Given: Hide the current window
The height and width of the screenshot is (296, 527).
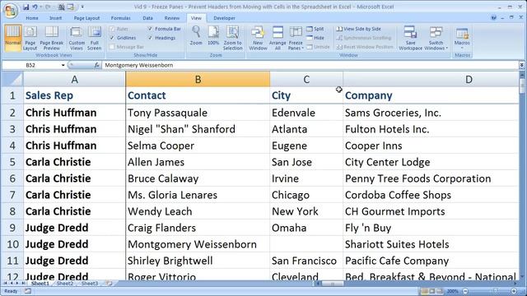Looking at the screenshot, I should [315, 38].
